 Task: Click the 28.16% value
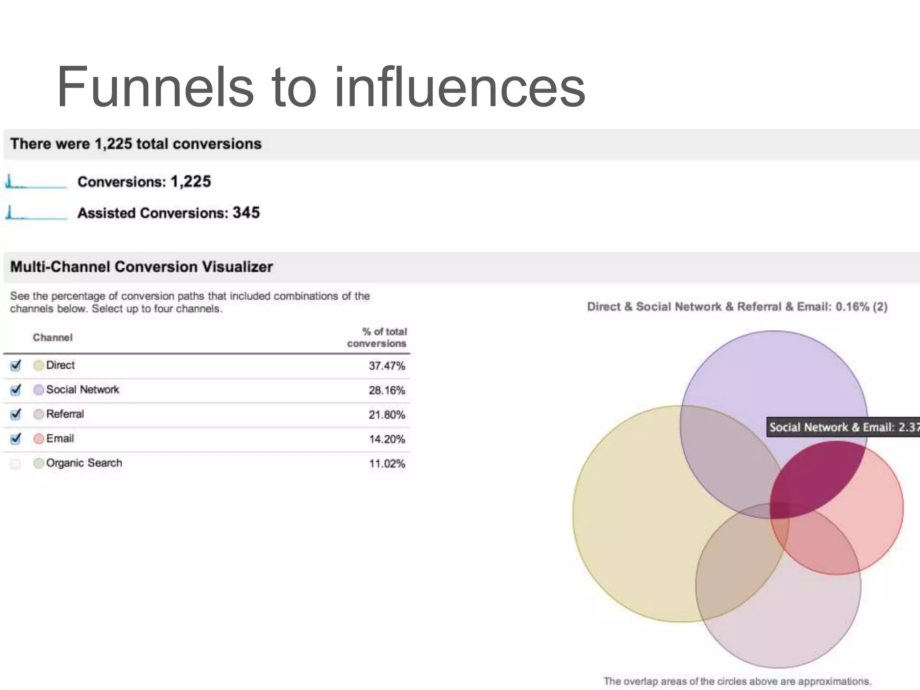387,390
